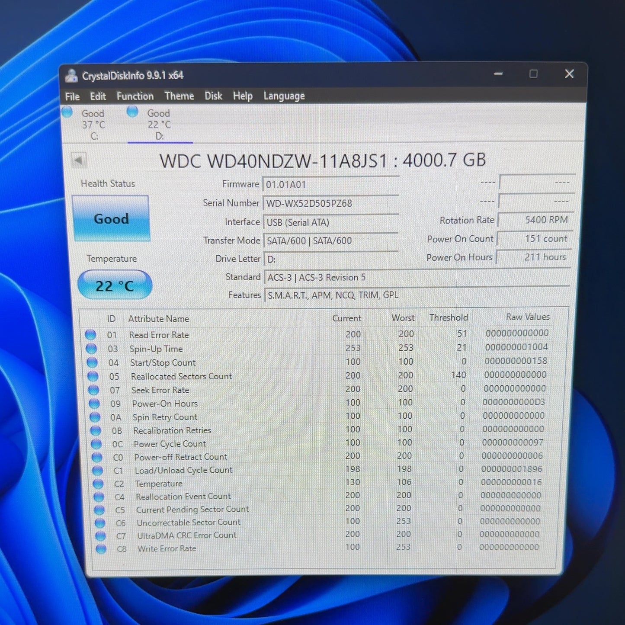
Task: Click status orb for Power-off Retract Count
Action: (x=97, y=458)
